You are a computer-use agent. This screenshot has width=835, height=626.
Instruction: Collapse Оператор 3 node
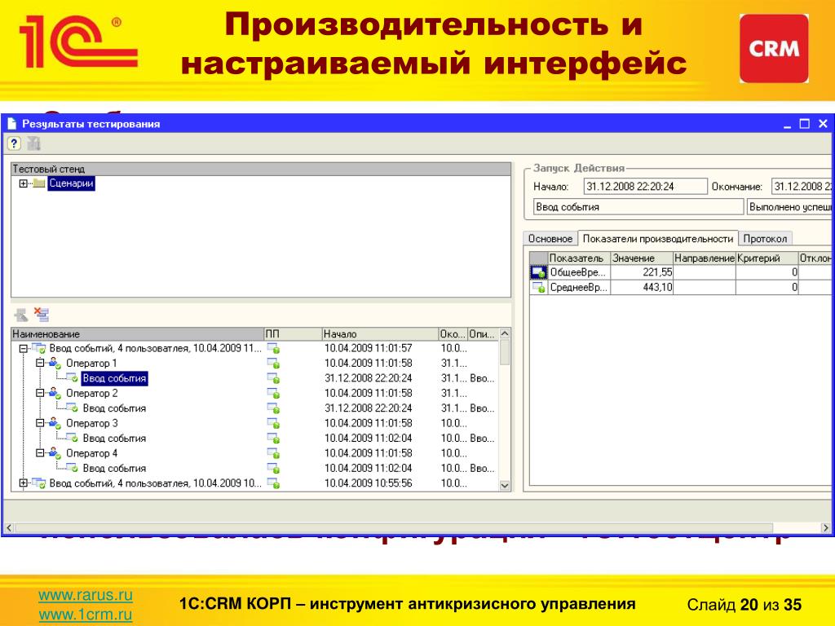point(40,423)
